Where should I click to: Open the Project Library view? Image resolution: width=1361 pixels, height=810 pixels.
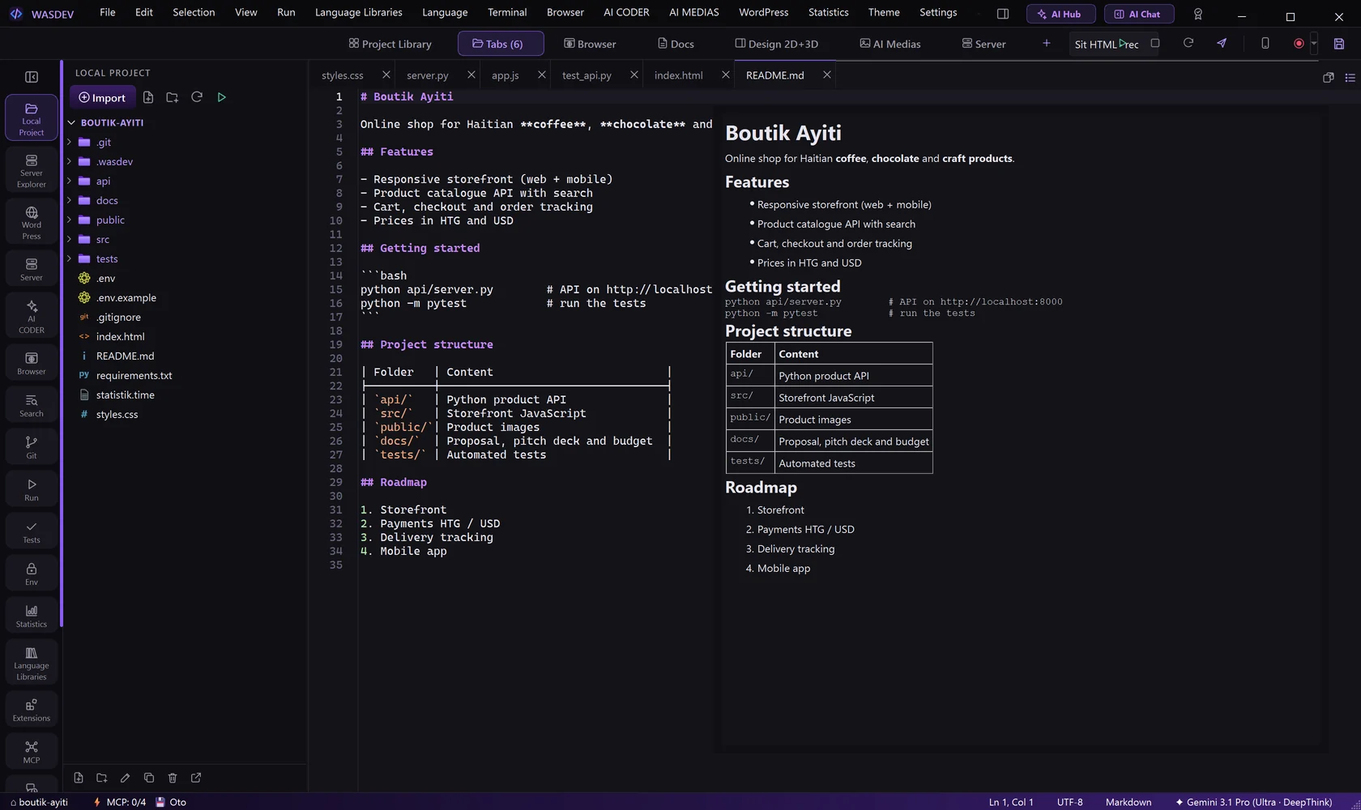[390, 44]
